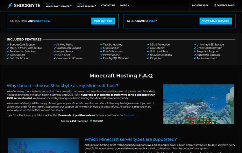This screenshot has height=153, width=242.
Task: Click 'Free Subdomain' feature text
Action: coord(113,51)
